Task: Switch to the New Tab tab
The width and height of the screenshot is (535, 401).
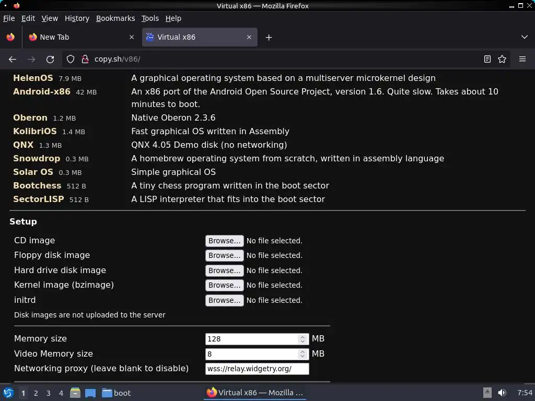Action: (x=81, y=37)
